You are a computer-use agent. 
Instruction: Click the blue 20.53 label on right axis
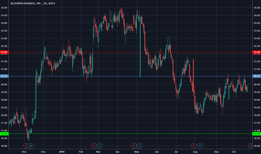(x=257, y=76)
